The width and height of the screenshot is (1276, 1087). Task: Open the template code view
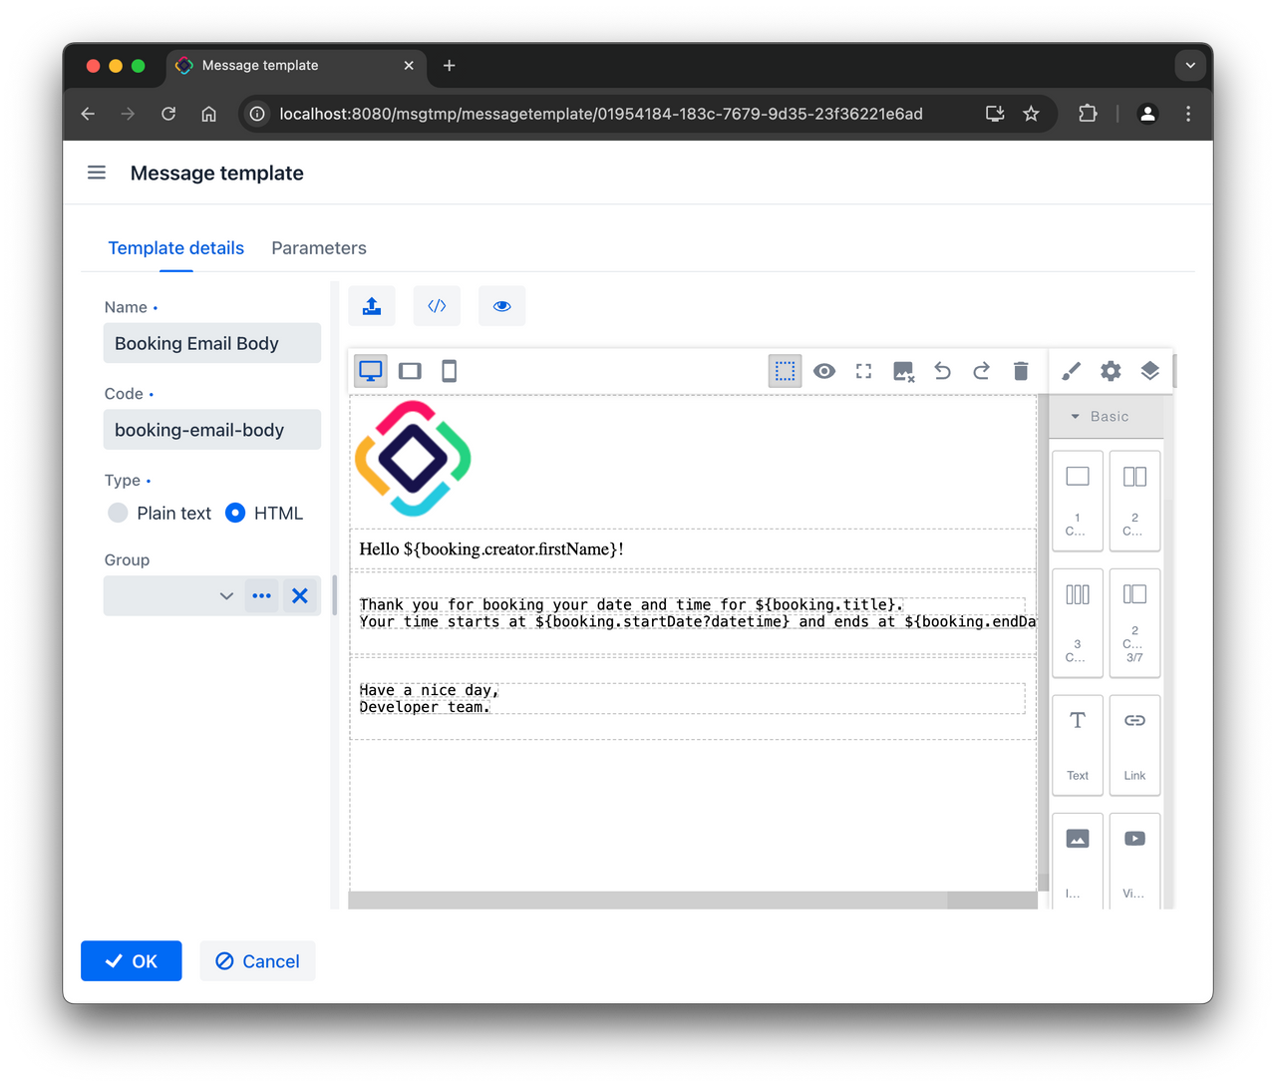(x=437, y=305)
